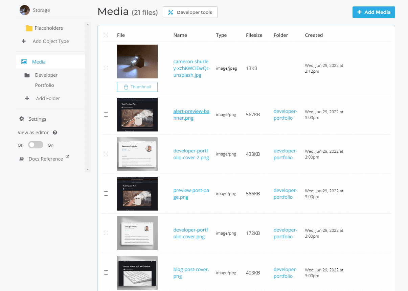
Task: Click the plus icon beside Add Folder
Action: click(x=27, y=98)
